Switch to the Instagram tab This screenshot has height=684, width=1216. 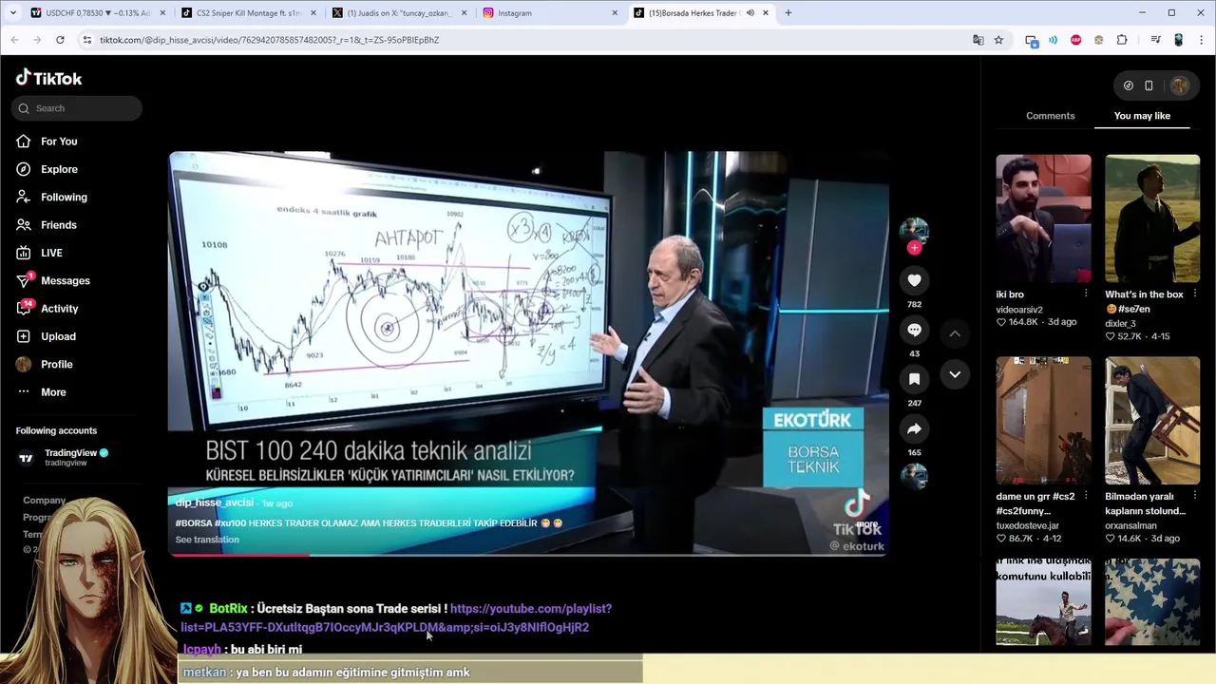549,13
